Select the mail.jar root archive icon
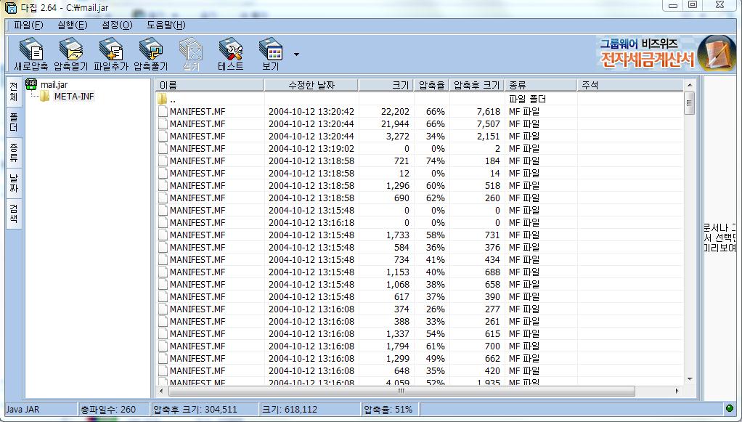Screen dimensions: 742x422 click(x=32, y=84)
